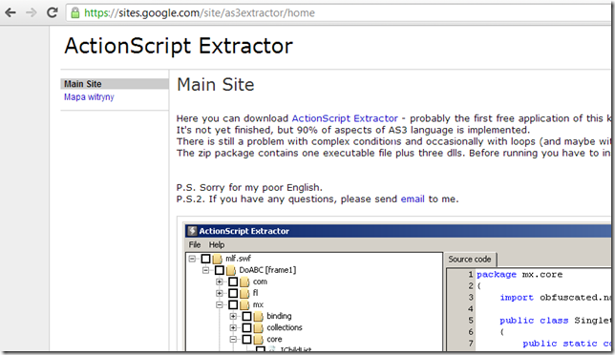Select the collections tree label
Screen dimensions: 615x355
coord(285,327)
